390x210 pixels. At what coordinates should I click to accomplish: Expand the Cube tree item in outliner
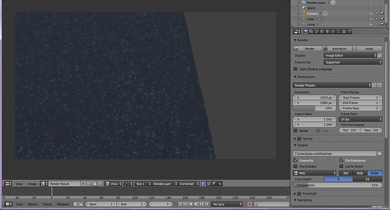[x=298, y=19]
